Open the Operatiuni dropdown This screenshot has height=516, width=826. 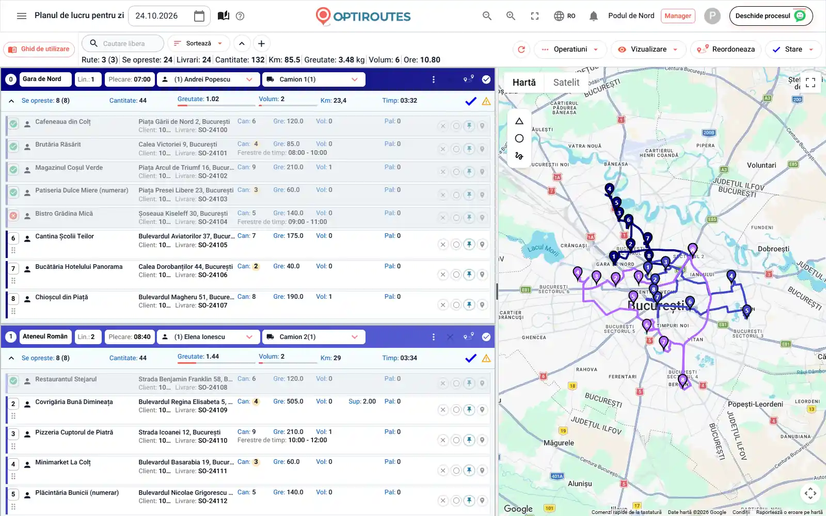coord(570,50)
